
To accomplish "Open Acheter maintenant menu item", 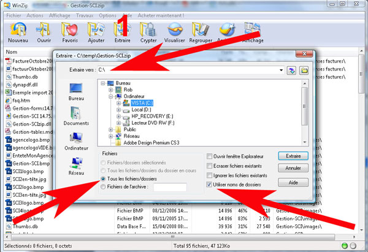I will tap(161, 15).
